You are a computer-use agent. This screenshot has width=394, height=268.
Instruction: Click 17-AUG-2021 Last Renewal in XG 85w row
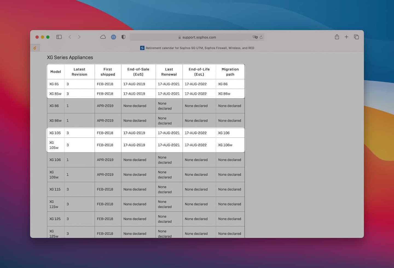pyautogui.click(x=169, y=94)
